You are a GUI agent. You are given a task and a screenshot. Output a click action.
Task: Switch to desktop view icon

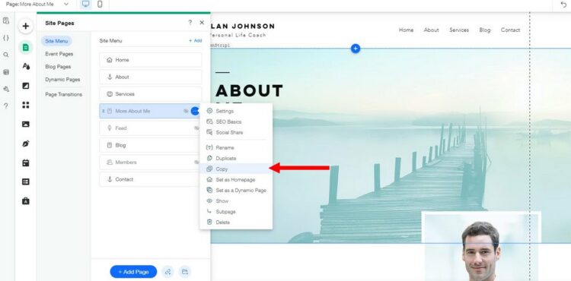[85, 5]
